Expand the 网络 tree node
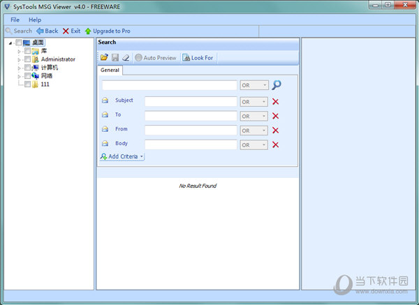This screenshot has width=419, height=305. (x=19, y=76)
